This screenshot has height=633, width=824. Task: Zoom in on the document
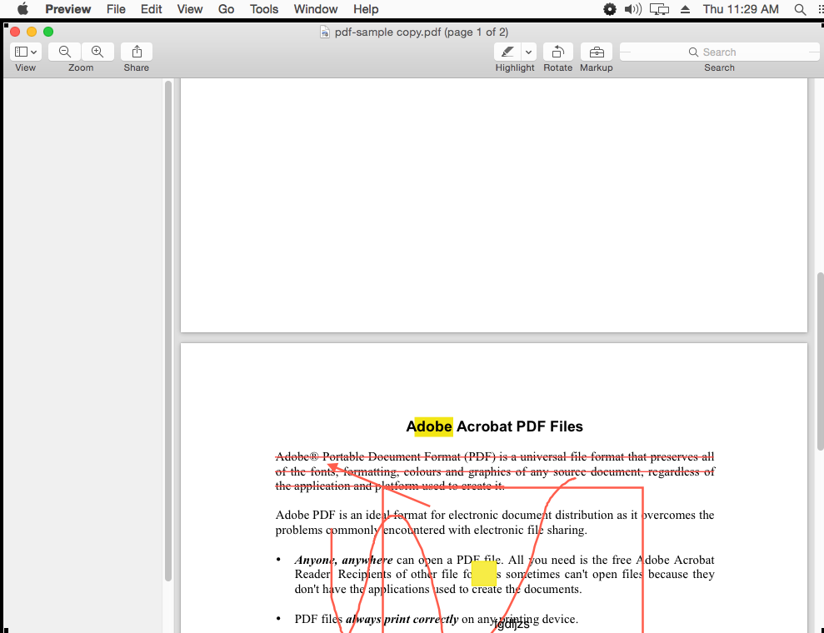click(x=97, y=52)
